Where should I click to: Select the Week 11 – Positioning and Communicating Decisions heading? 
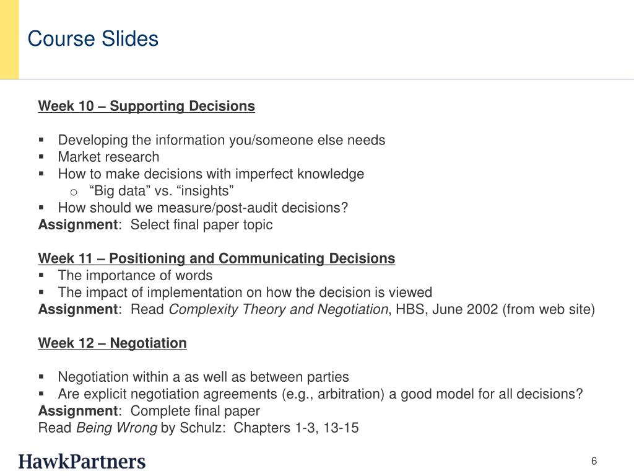coord(216,258)
